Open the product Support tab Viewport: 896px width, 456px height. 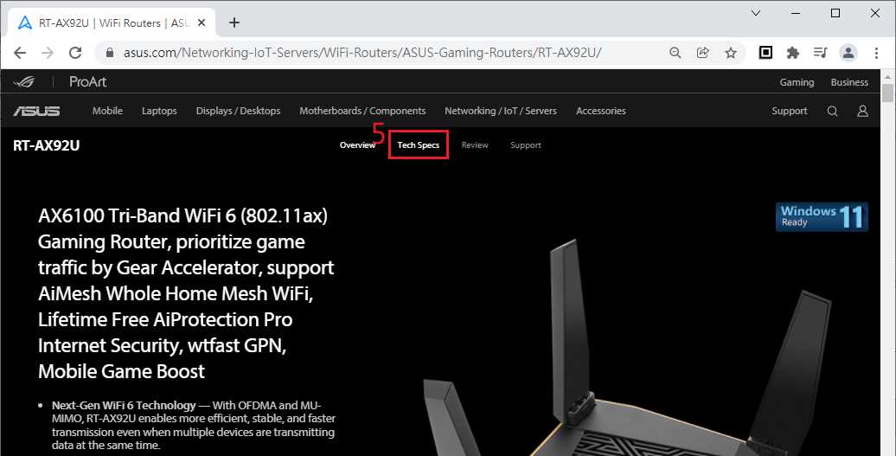526,145
